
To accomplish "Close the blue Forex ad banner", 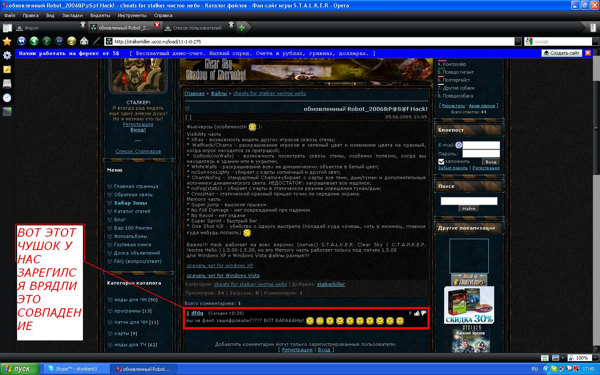I will [x=588, y=53].
